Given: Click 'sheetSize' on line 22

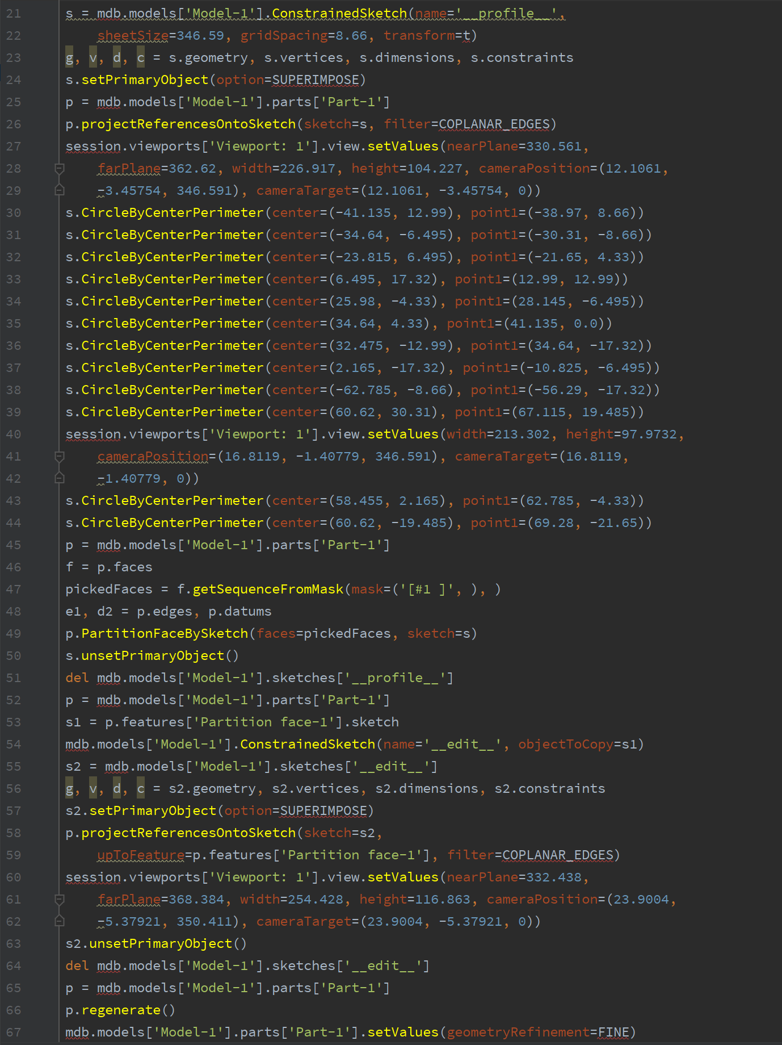Looking at the screenshot, I should pyautogui.click(x=133, y=35).
